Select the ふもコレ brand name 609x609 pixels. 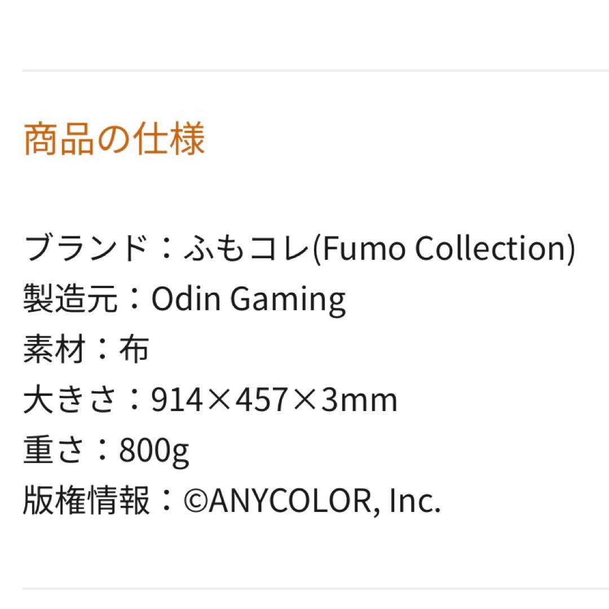click(246, 248)
